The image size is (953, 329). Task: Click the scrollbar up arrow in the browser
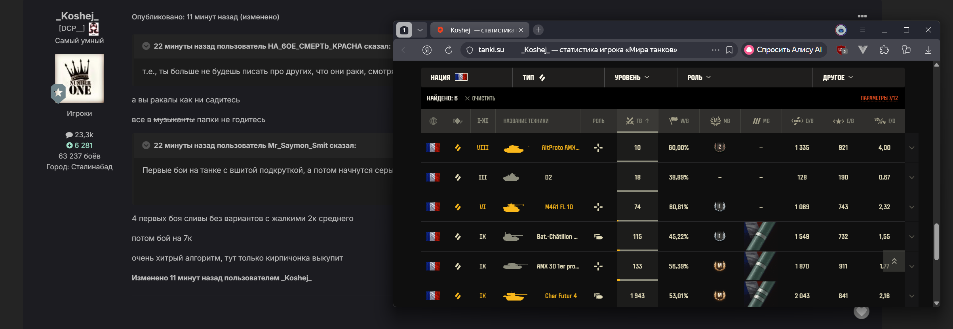point(936,64)
